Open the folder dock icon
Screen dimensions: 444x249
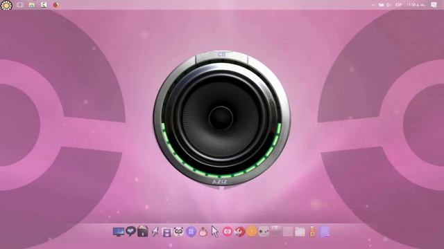point(300,232)
